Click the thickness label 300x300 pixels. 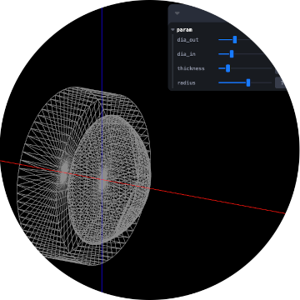pos(191,68)
